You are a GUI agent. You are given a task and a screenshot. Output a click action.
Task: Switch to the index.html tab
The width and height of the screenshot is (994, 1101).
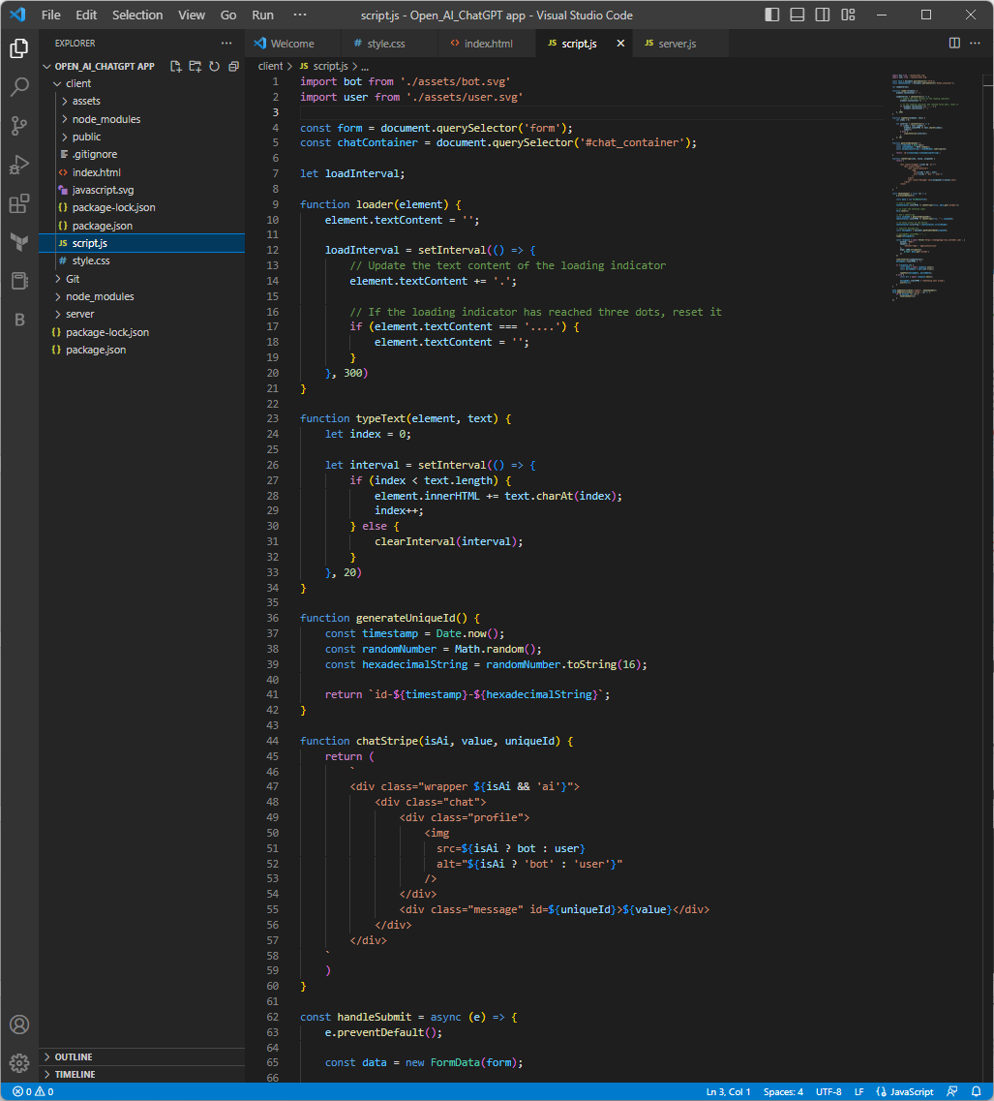pos(488,44)
